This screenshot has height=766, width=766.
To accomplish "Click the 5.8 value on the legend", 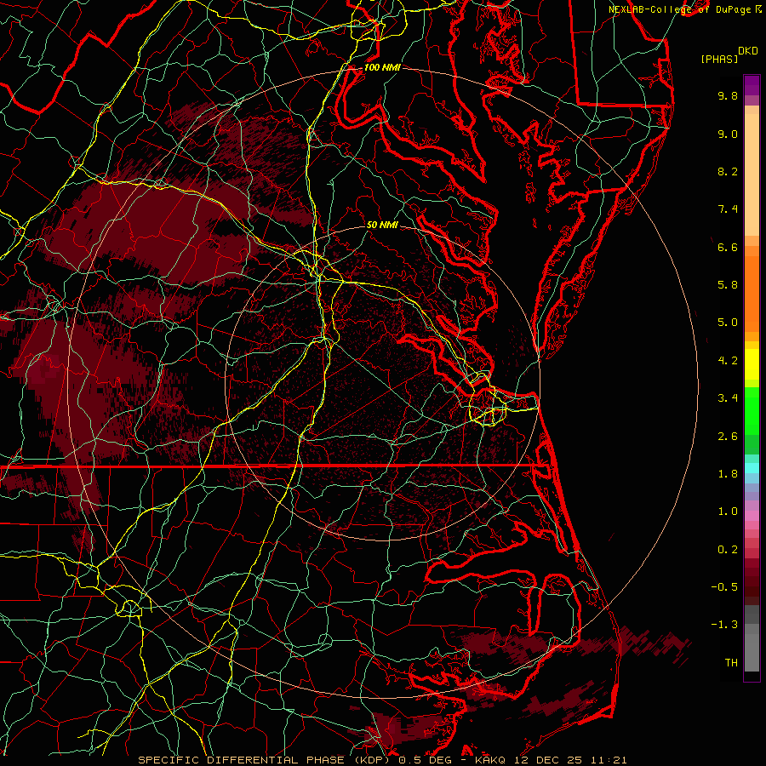I will point(728,285).
